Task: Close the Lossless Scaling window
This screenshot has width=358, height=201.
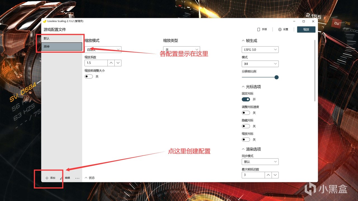Action: point(313,21)
